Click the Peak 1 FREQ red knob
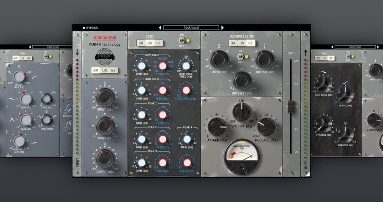The image size is (383, 202). click(162, 115)
